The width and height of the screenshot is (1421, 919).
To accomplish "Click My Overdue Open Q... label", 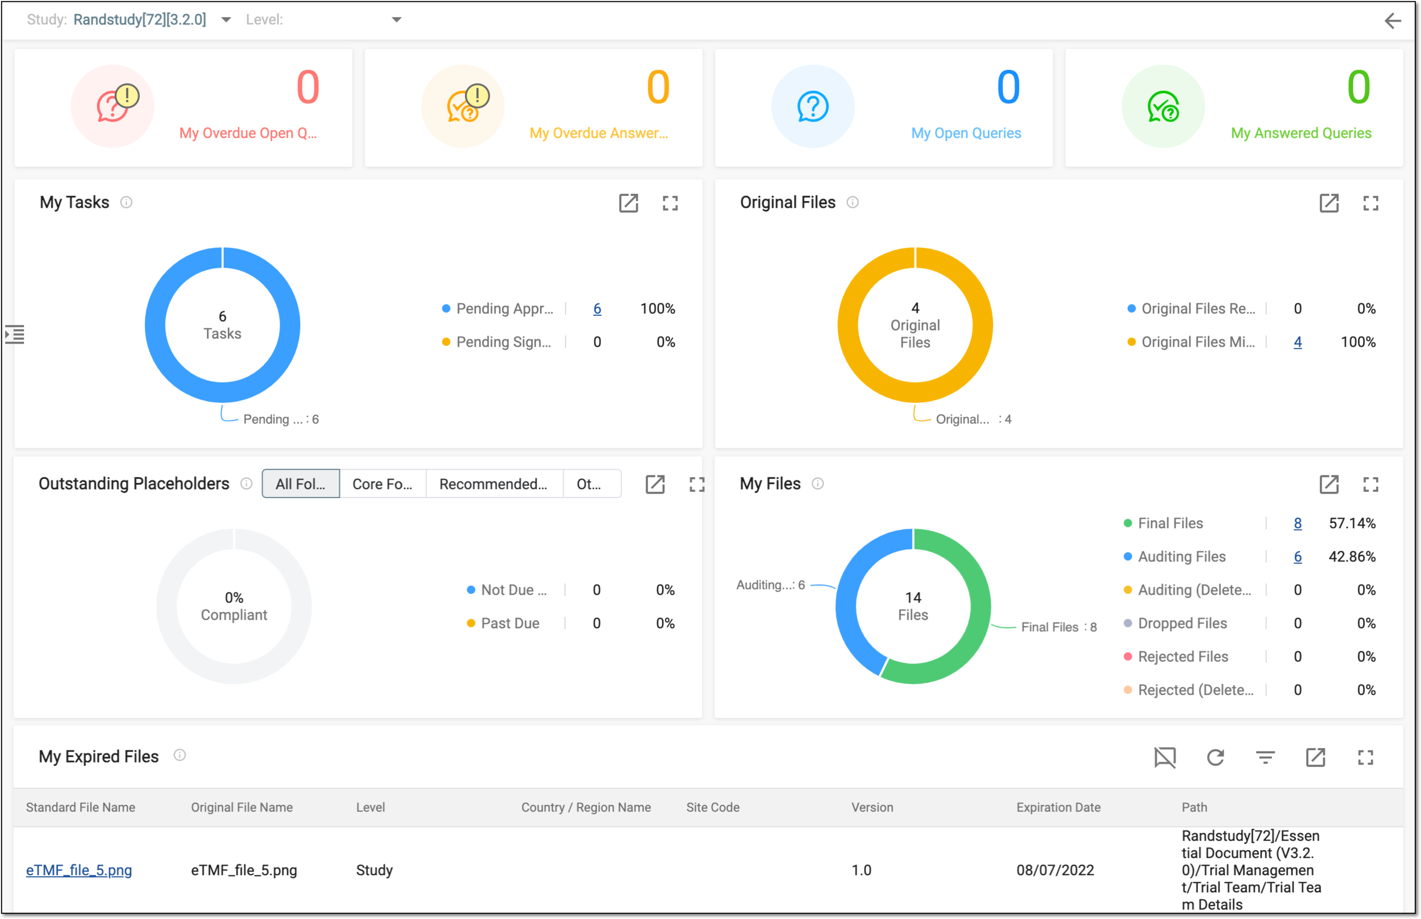I will 248,133.
